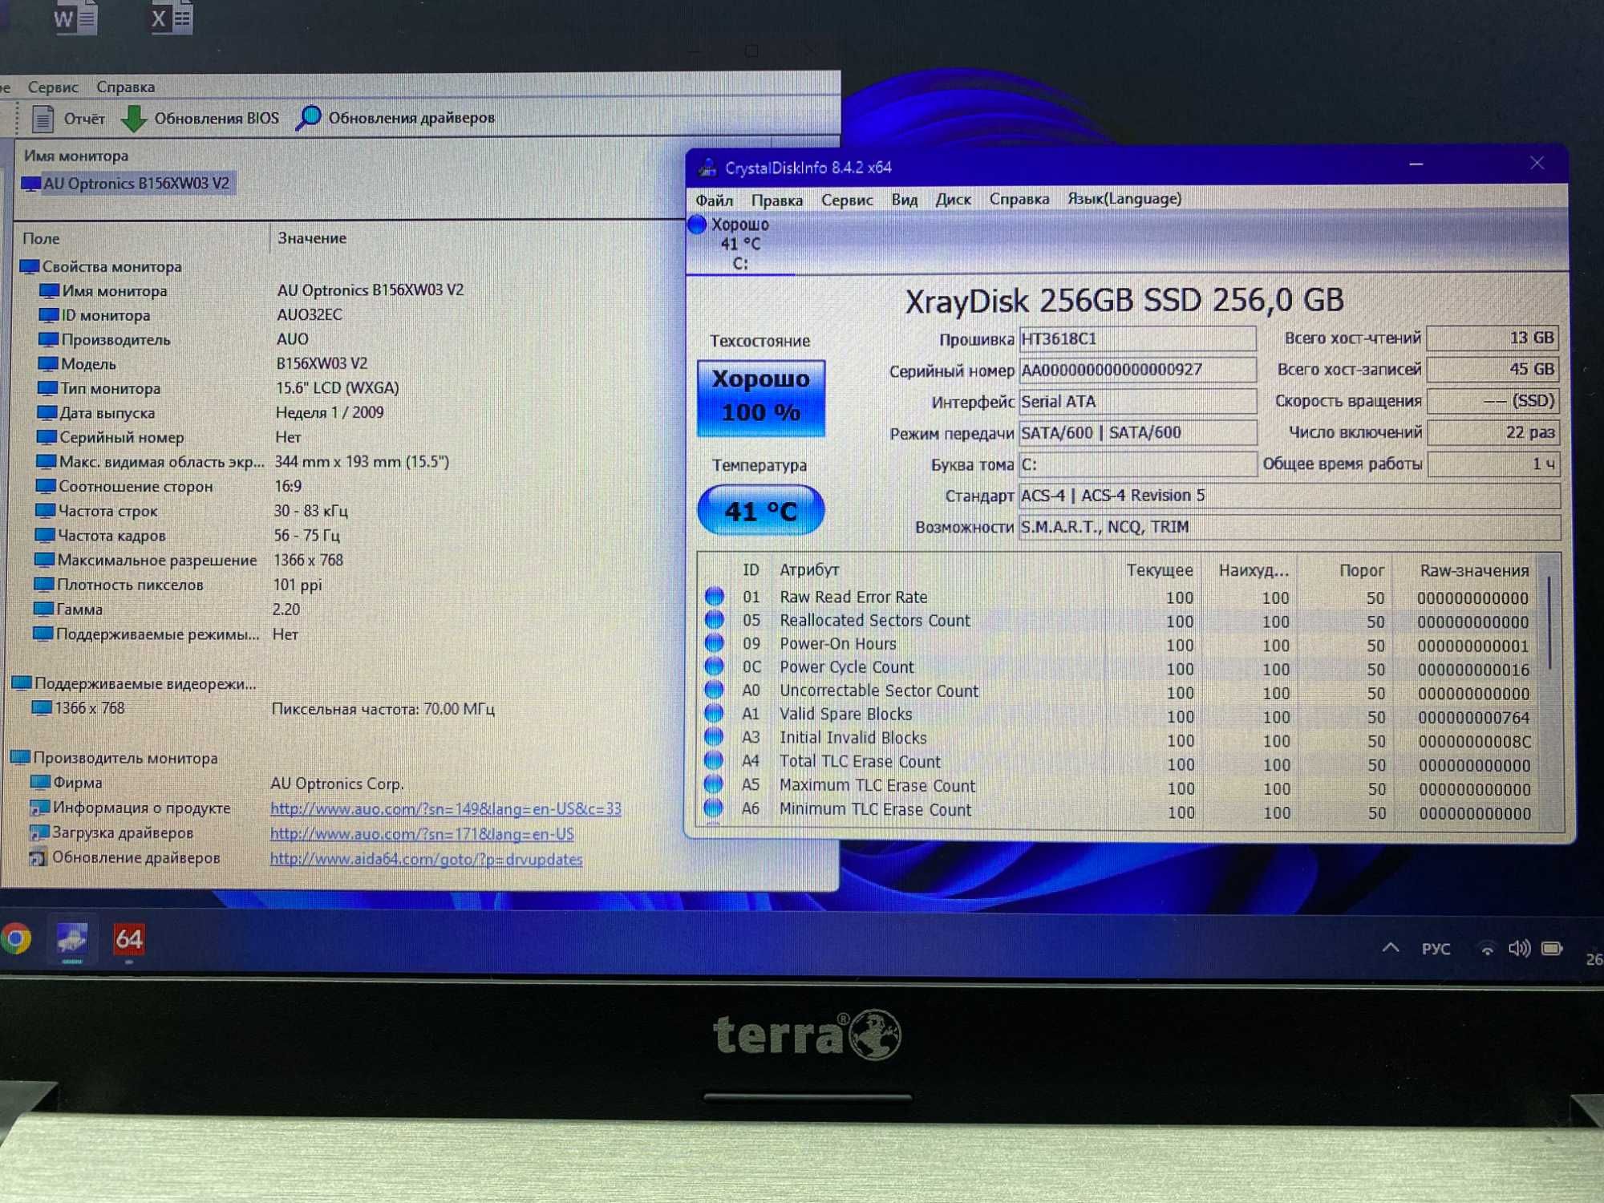Click the РУС language indicator in taskbar
This screenshot has width=1604, height=1203.
point(1436,950)
